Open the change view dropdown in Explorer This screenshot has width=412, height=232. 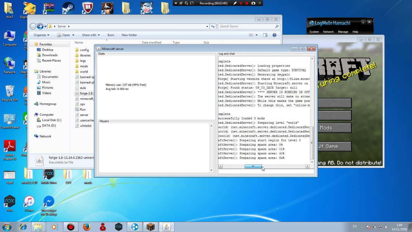(x=257, y=35)
